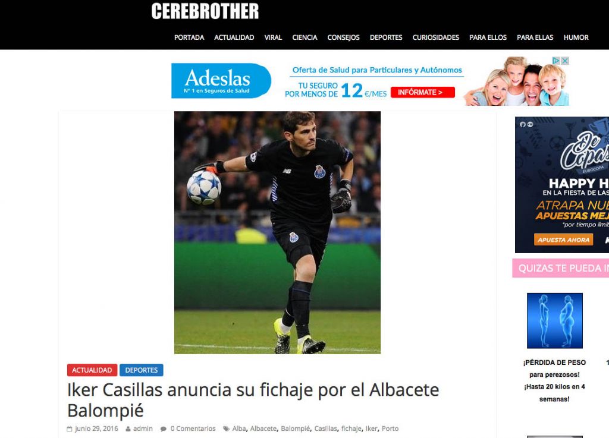Select the VIRAL menu item

(273, 37)
